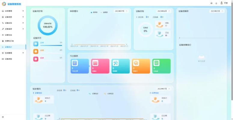Toggle the 逾期数 legend in 保养情况 chart
This screenshot has width=233, height=120.
104,13
